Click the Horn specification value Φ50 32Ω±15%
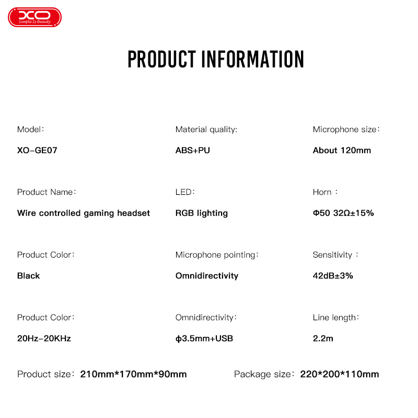This screenshot has width=418, height=418. pos(343,213)
